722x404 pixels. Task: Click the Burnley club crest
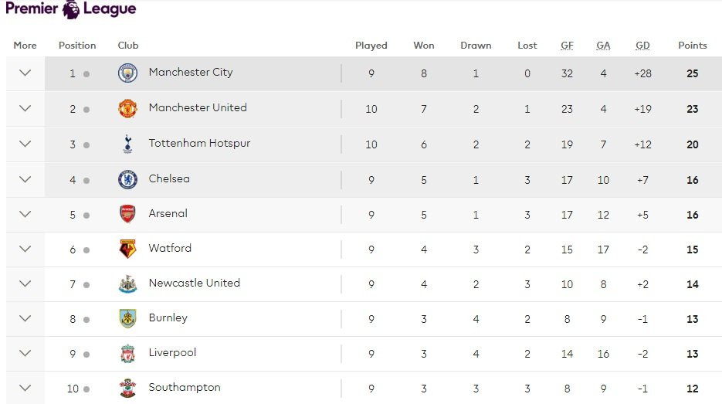(127, 318)
